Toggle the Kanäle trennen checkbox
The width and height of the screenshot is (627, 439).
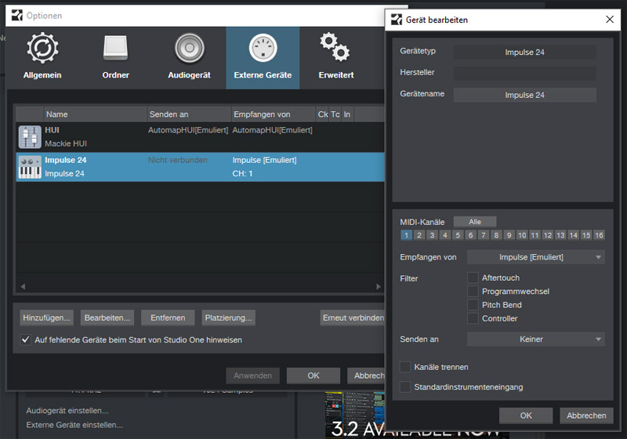click(405, 367)
